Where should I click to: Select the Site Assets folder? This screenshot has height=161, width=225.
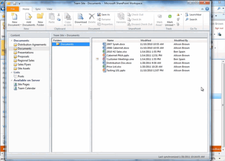22,68
